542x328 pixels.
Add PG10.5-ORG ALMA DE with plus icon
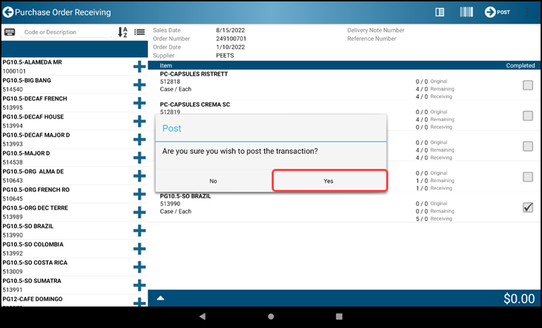pos(140,176)
